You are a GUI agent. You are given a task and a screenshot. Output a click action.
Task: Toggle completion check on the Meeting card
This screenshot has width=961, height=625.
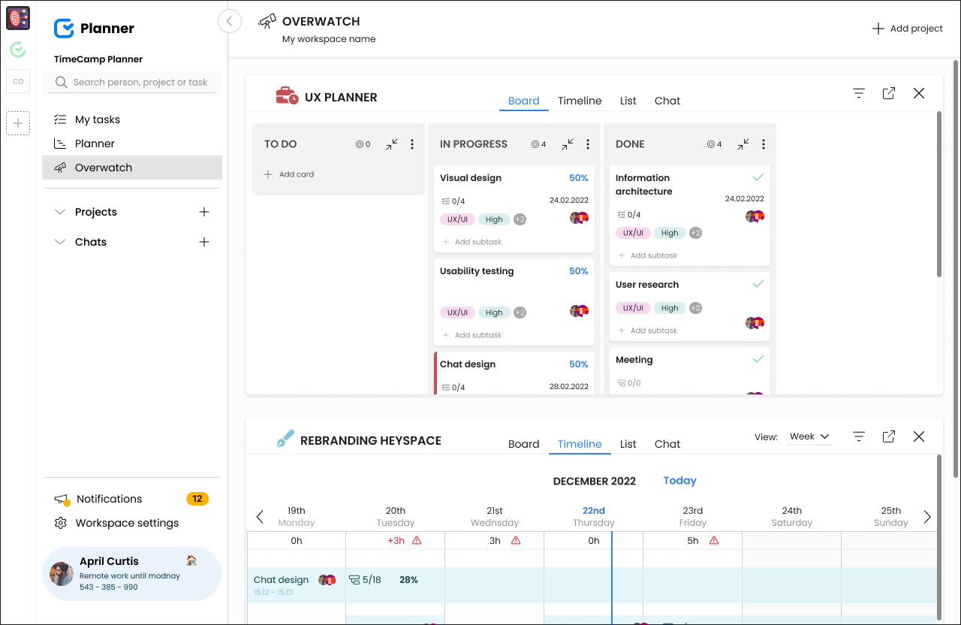tap(758, 358)
